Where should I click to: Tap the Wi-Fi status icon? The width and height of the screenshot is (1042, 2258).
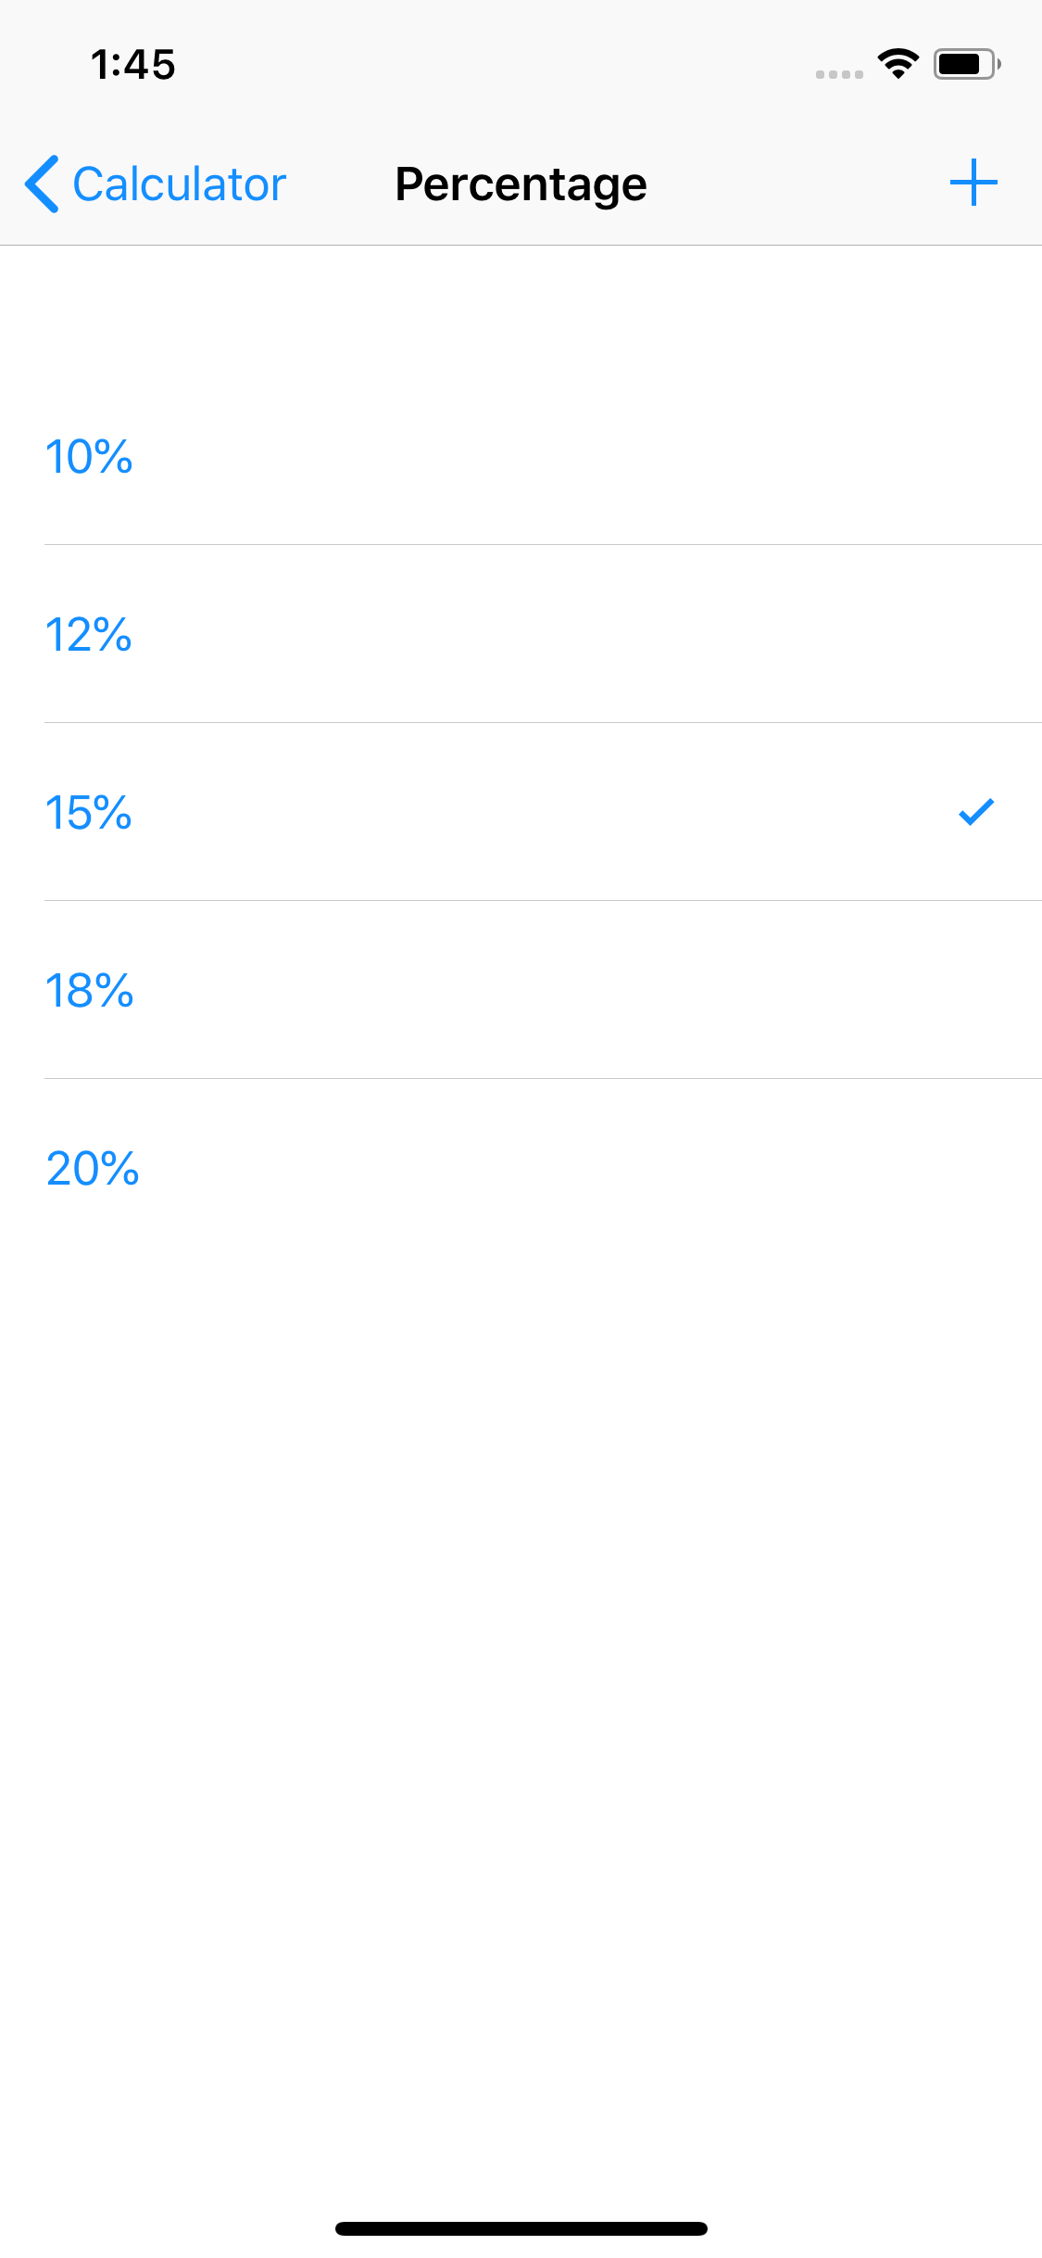point(898,64)
